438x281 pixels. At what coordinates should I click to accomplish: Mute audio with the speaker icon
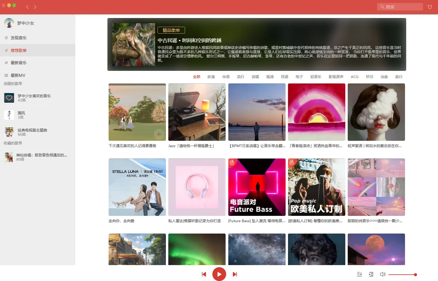(383, 274)
